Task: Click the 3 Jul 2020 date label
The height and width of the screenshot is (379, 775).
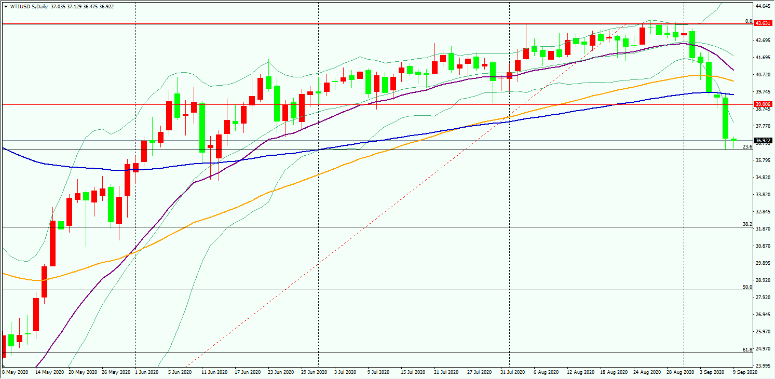Action: tap(346, 372)
